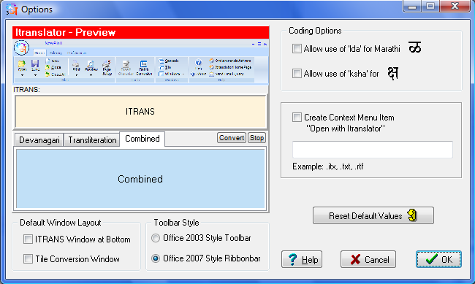Click the 'ksha' Devanagari glyph
Screen dimensions: 475x284
(x=393, y=73)
